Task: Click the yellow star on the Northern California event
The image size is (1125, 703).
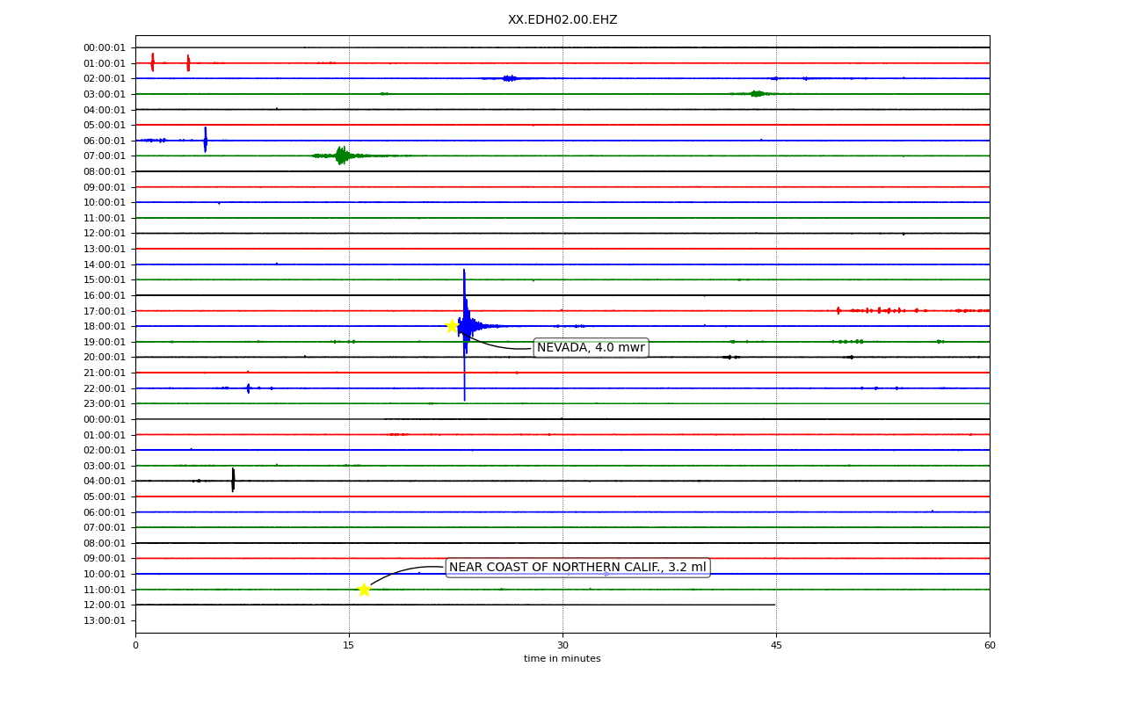Action: point(364,590)
